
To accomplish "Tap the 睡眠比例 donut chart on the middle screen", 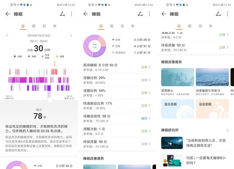I will pyautogui.click(x=95, y=46).
